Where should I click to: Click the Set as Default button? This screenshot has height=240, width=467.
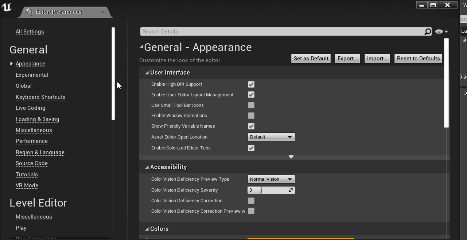tap(311, 58)
